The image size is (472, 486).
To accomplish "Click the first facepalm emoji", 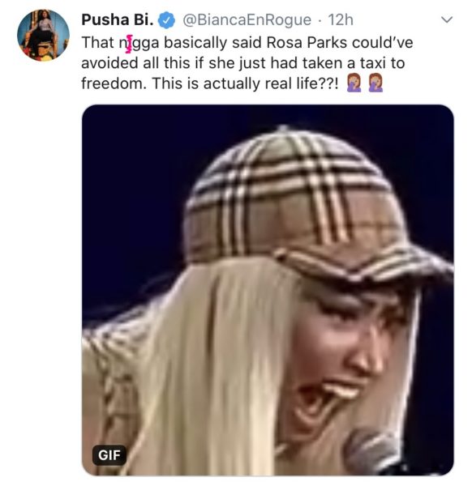I will [x=354, y=83].
